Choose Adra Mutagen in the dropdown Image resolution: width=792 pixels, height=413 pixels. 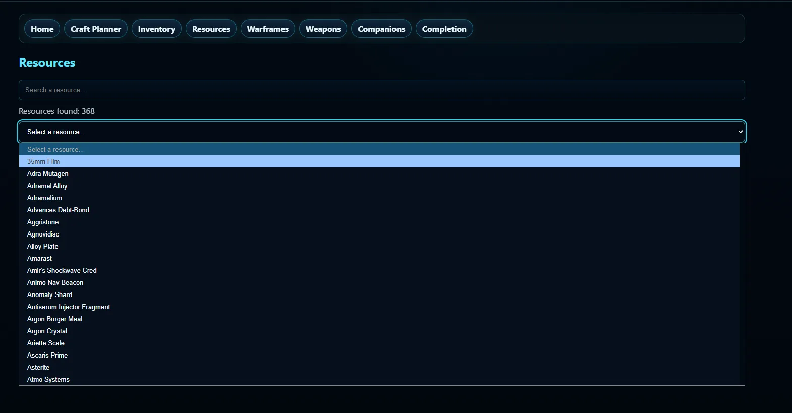click(379, 173)
